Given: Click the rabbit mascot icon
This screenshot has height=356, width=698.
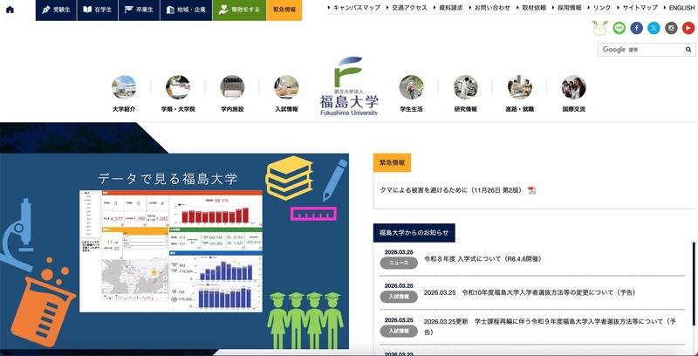Looking at the screenshot, I should [599, 28].
